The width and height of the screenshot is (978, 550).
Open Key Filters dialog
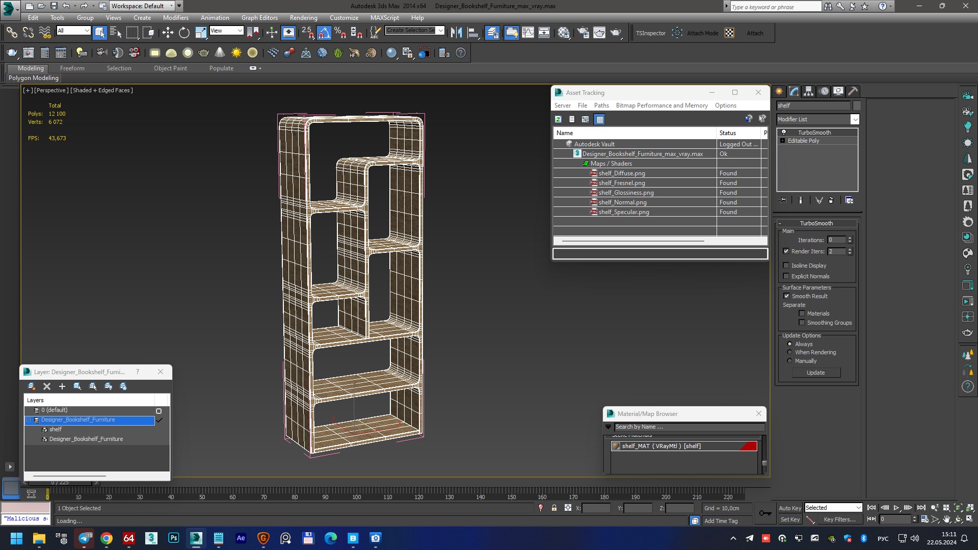[x=839, y=519]
